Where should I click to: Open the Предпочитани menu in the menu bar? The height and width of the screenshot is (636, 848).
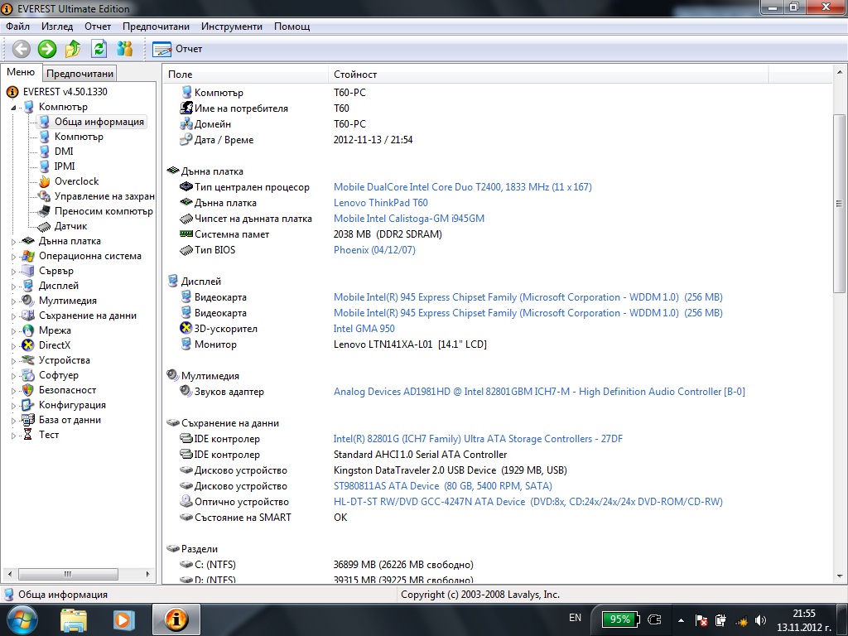[x=156, y=26]
